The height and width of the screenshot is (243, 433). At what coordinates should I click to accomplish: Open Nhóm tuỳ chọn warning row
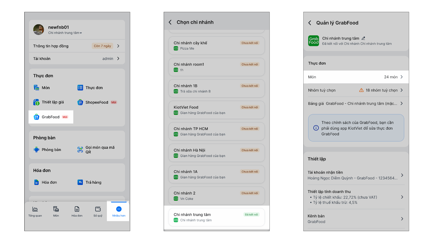point(356,90)
